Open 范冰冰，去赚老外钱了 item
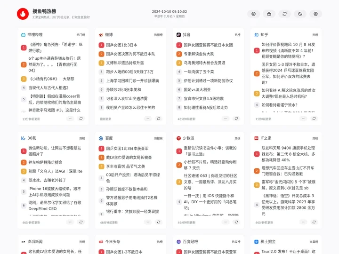The width and height of the screenshot is (339, 254). tap(47, 180)
